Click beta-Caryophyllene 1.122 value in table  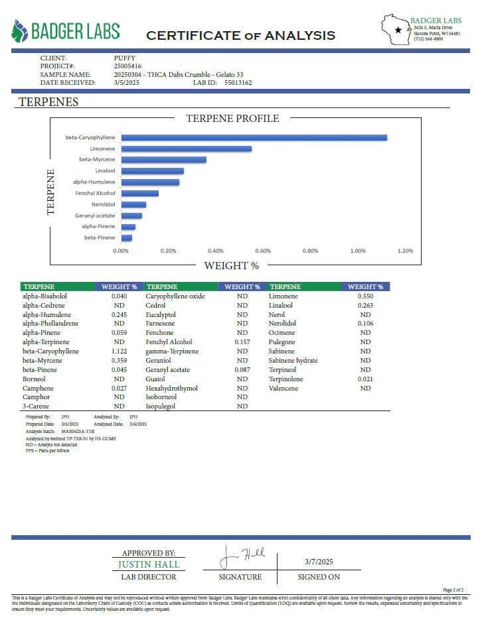click(119, 351)
